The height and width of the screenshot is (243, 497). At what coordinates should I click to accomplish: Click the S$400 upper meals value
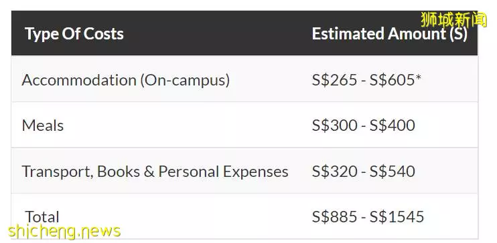click(392, 126)
